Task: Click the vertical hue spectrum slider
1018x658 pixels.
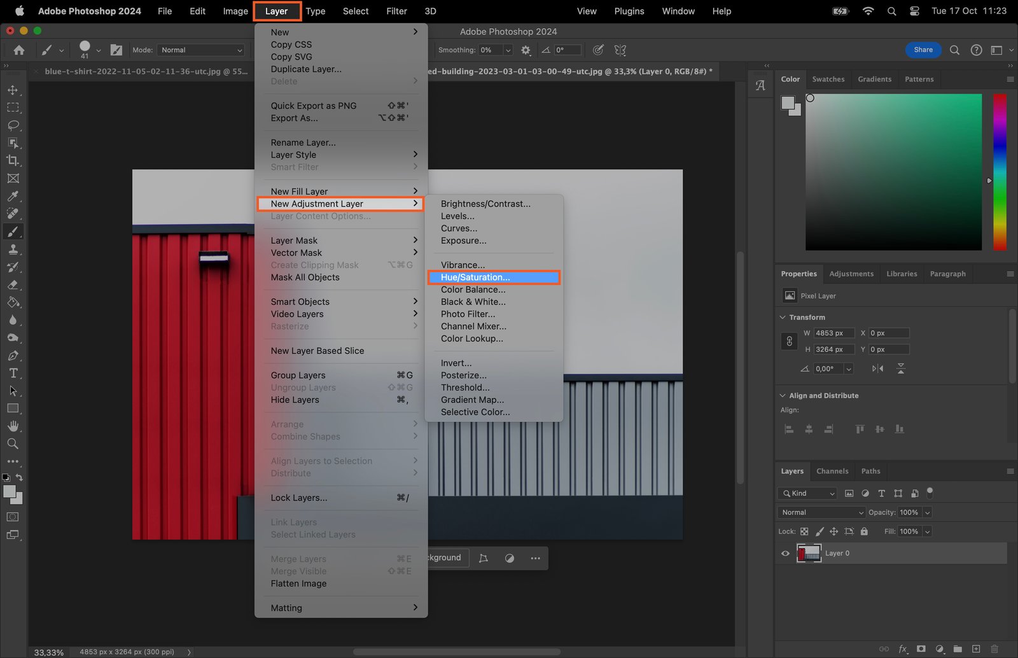Action: tap(1000, 172)
